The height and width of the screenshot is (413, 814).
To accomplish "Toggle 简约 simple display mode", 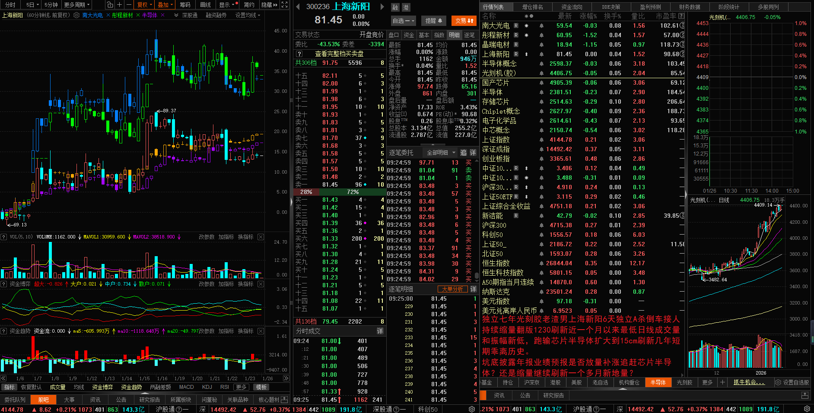I will tap(249, 5).
